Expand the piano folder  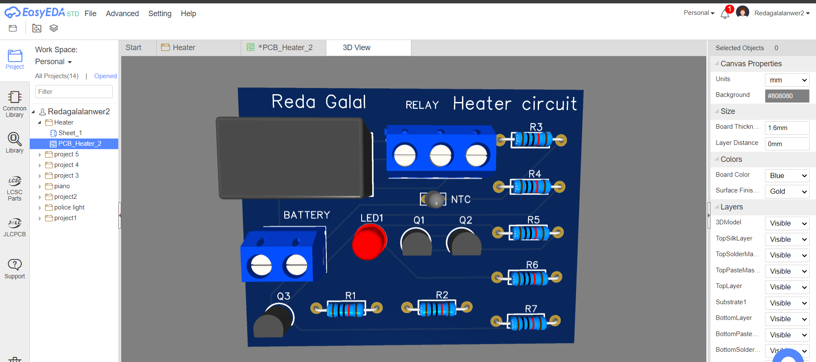40,187
